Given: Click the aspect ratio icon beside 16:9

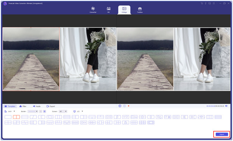Looking at the screenshot, I should pos(6,111).
